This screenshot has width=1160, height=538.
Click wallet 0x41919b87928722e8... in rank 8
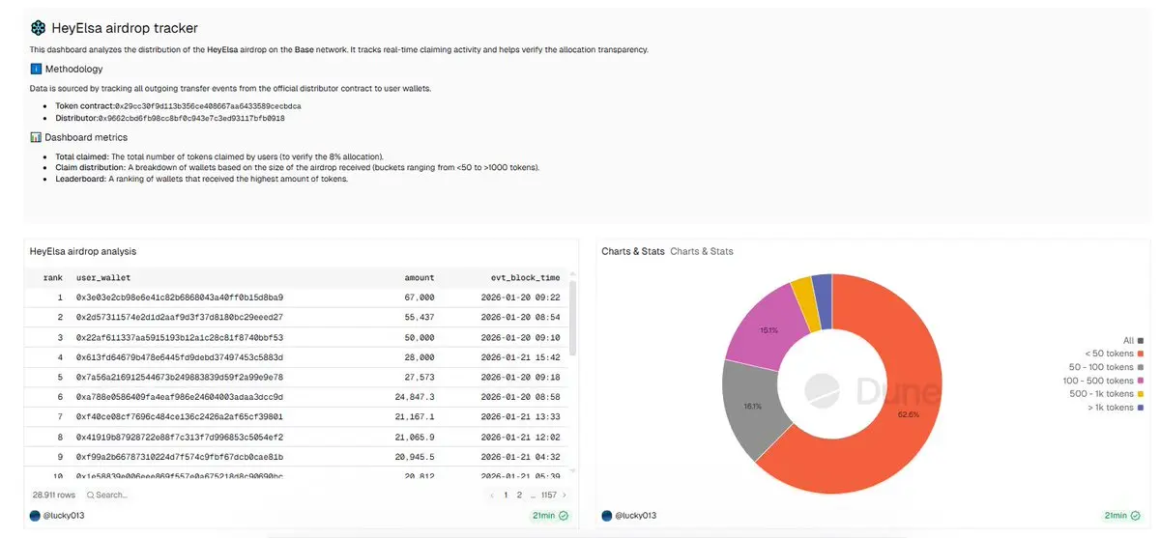(x=180, y=437)
